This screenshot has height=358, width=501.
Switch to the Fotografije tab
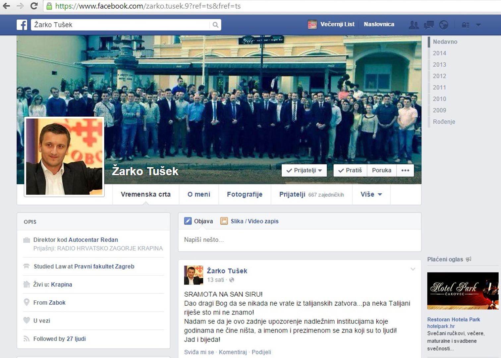tap(245, 195)
